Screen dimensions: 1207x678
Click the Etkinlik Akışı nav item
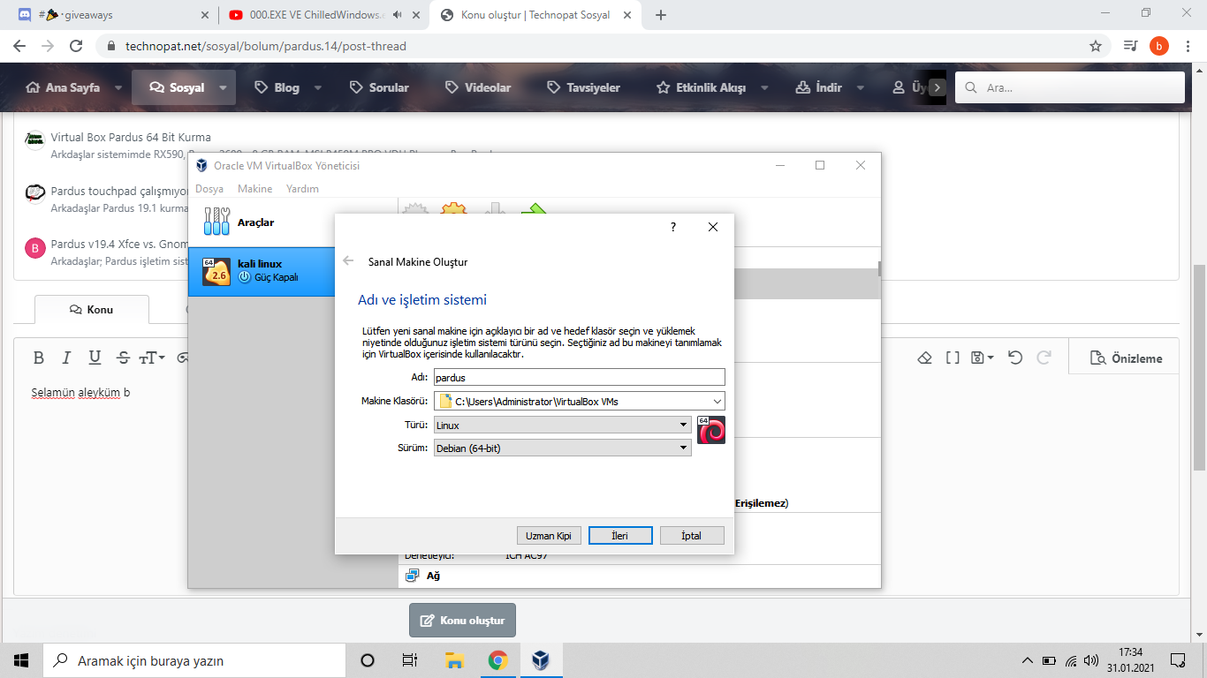click(701, 87)
